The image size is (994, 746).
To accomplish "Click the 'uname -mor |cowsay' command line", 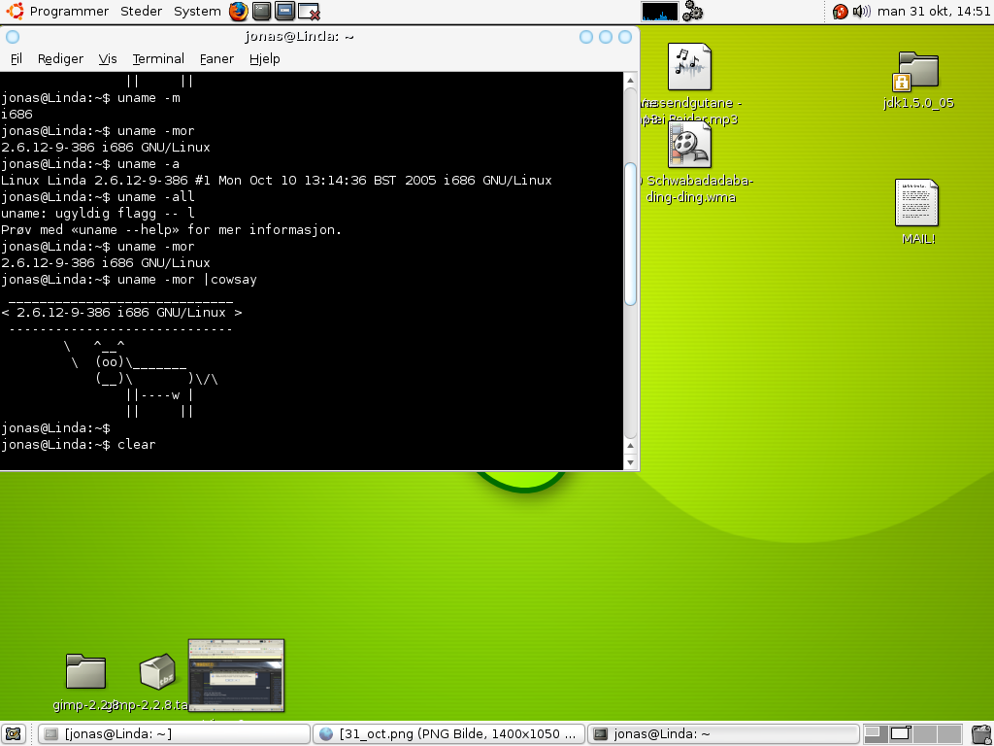I will coord(129,279).
